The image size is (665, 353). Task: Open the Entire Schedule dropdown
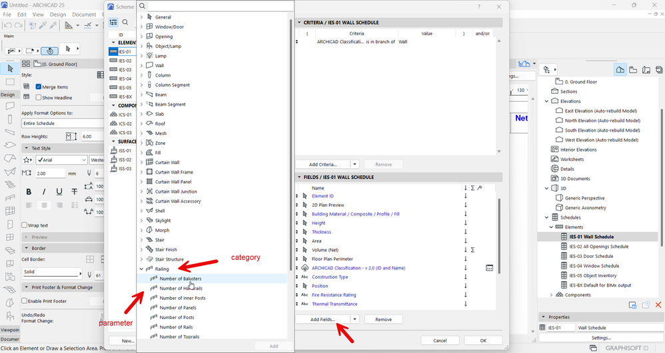pyautogui.click(x=63, y=123)
